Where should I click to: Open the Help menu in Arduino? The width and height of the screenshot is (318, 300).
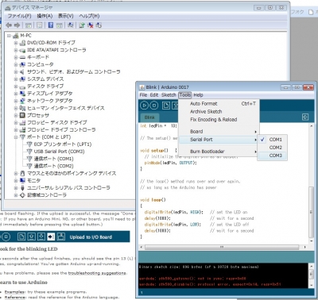tap(198, 95)
